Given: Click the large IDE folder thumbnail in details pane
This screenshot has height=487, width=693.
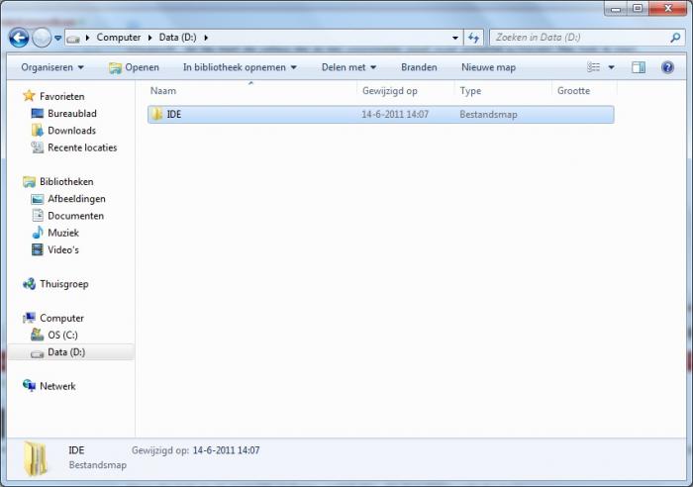Looking at the screenshot, I should (x=35, y=458).
